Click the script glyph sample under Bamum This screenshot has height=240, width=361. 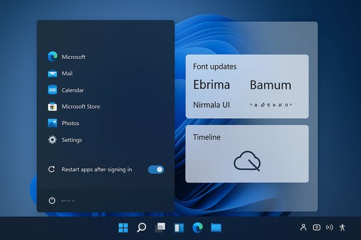(x=271, y=105)
